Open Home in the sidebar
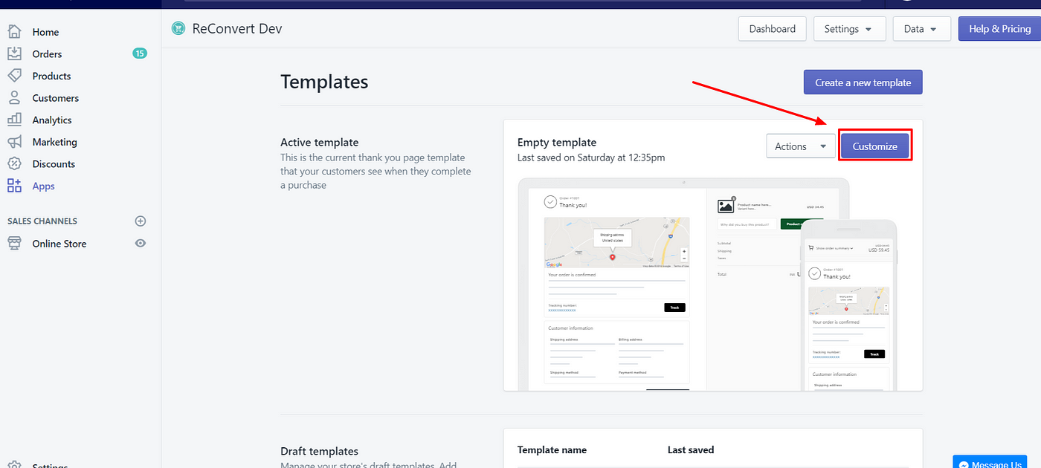1041x468 pixels. point(45,32)
